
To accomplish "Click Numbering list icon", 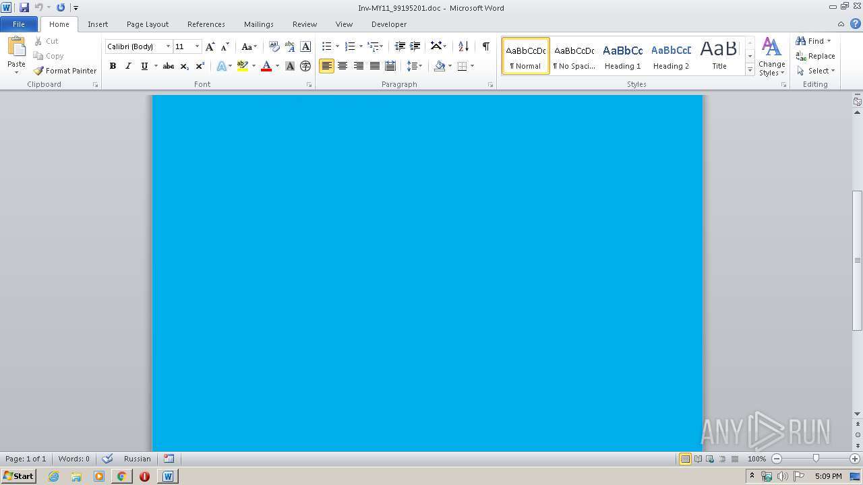I will pyautogui.click(x=350, y=46).
